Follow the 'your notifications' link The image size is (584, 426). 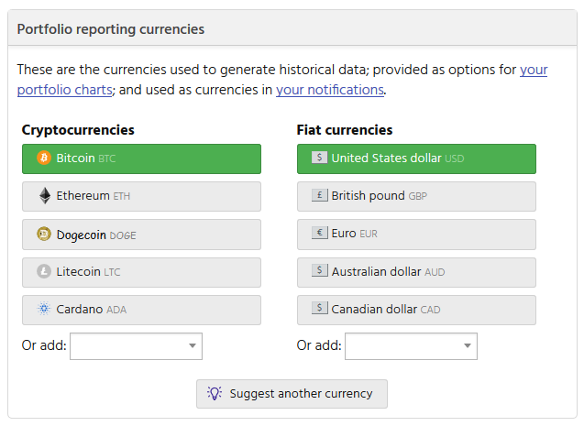[x=329, y=90]
